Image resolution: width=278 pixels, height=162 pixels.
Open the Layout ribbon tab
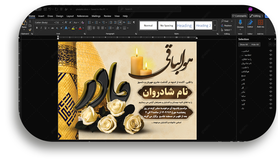coord(70,16)
